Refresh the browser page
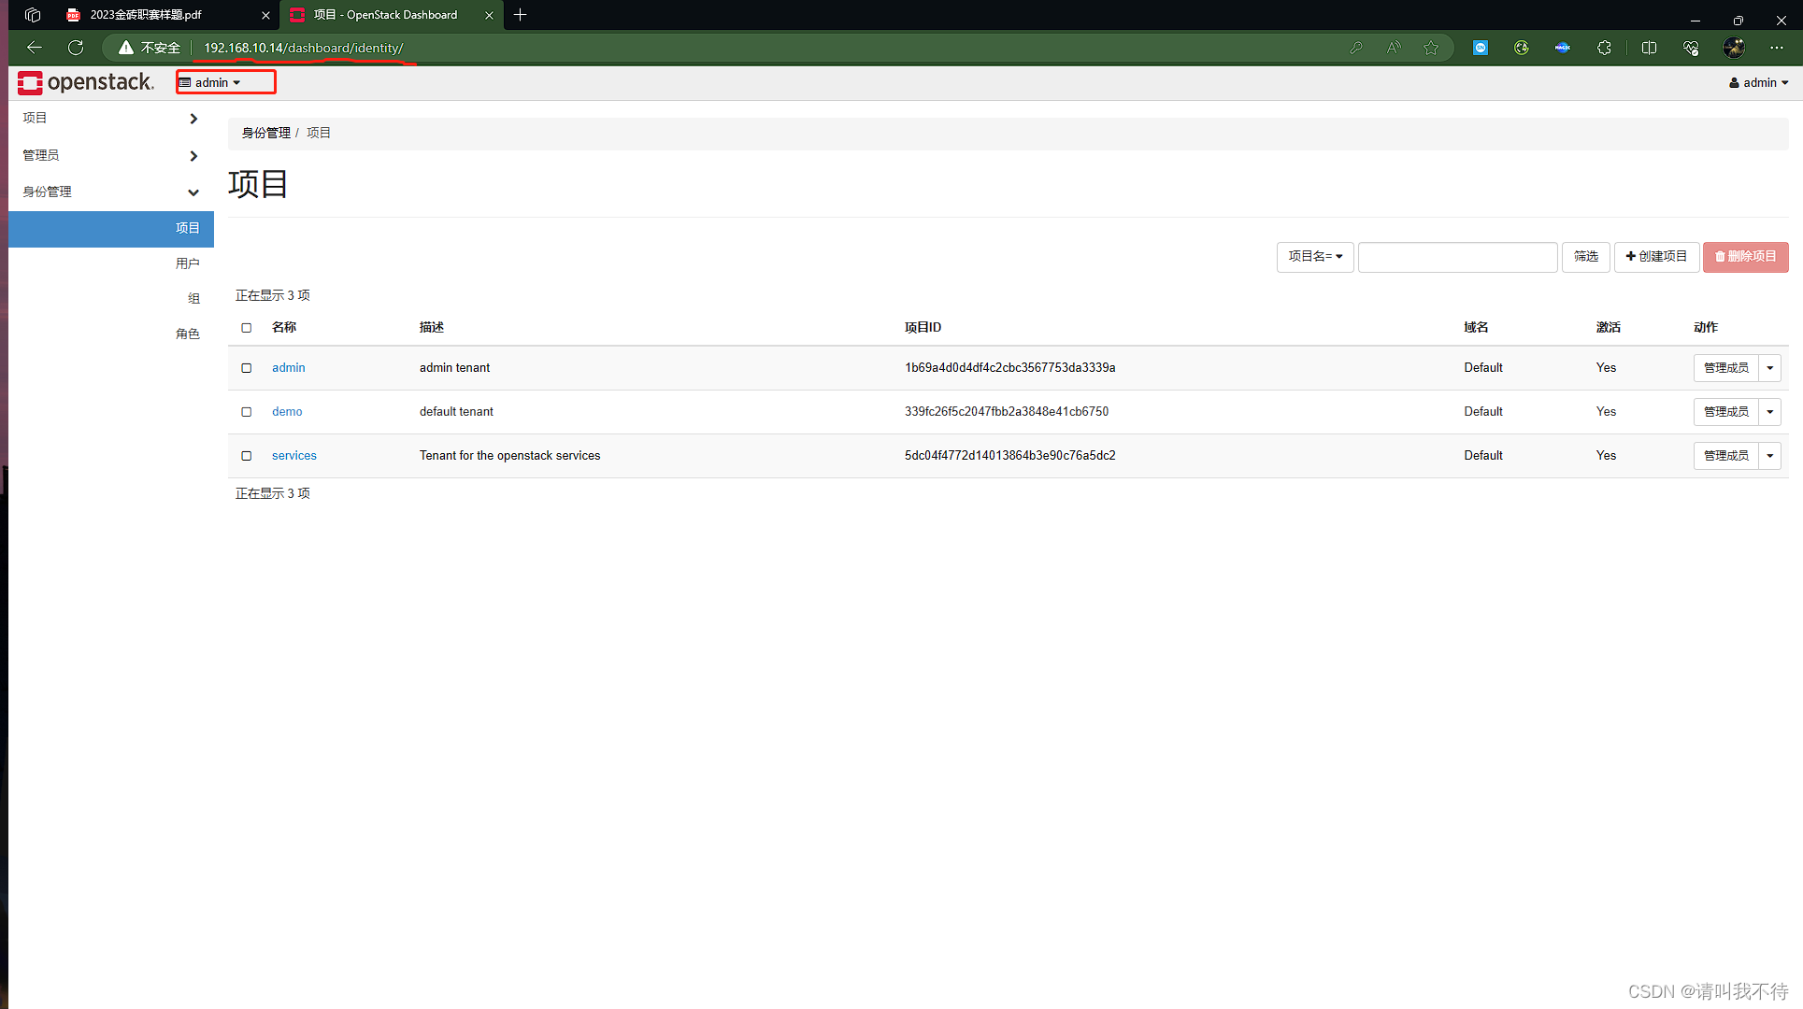 (x=76, y=48)
